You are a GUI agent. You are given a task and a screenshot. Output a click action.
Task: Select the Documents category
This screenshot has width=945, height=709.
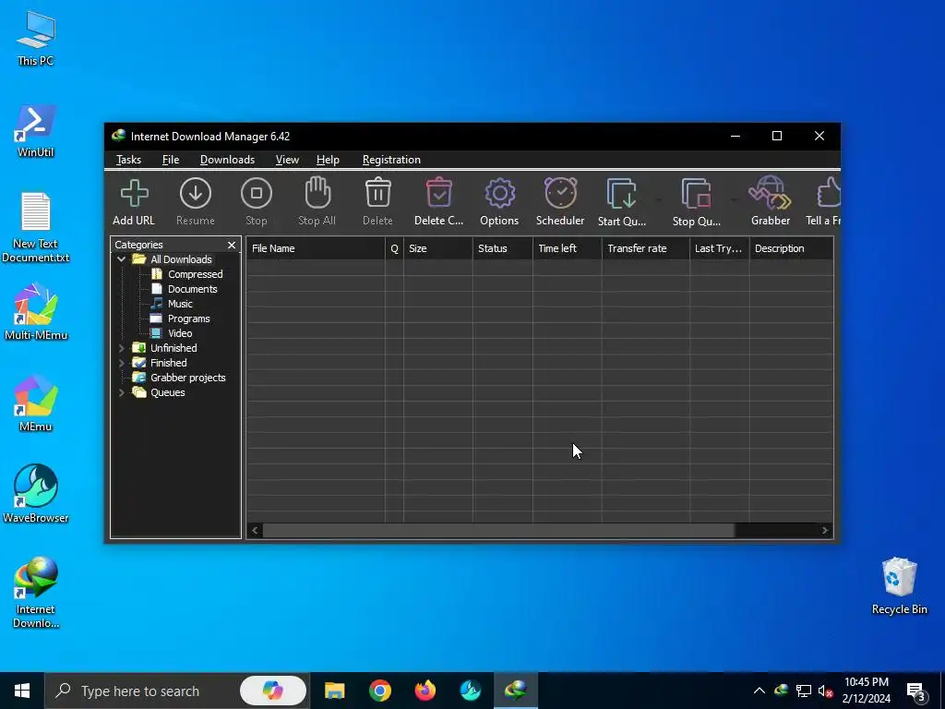click(192, 289)
